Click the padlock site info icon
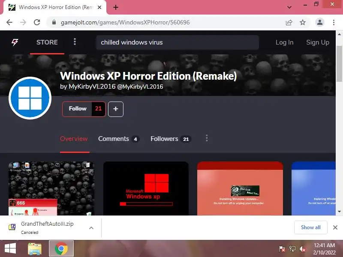343x257 pixels. click(54, 22)
